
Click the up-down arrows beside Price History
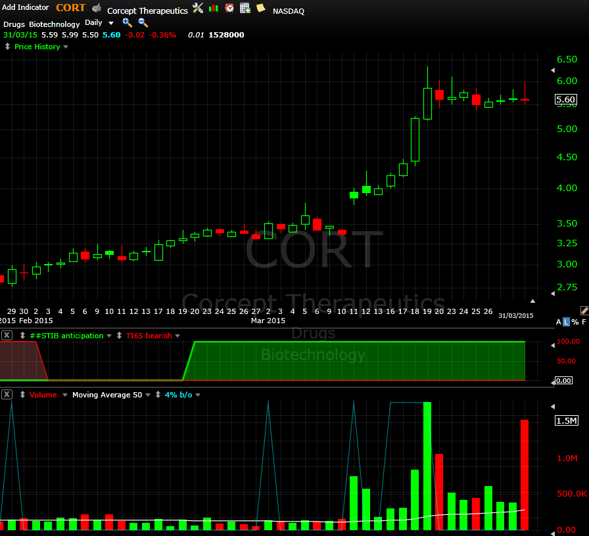pyautogui.click(x=7, y=47)
